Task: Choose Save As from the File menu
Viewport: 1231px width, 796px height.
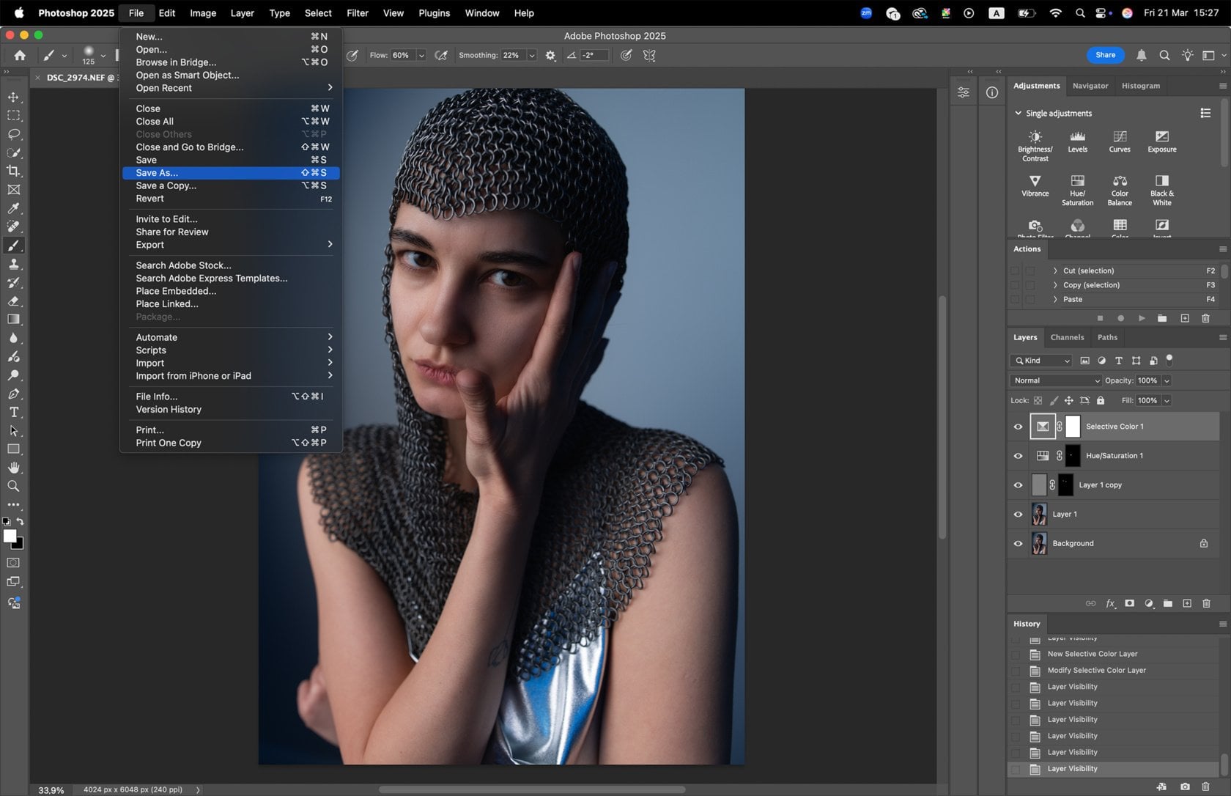Action: pos(156,172)
